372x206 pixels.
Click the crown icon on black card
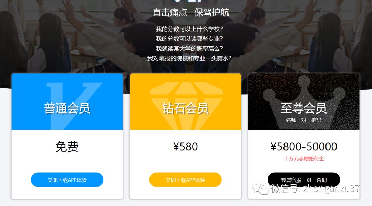coord(304,102)
